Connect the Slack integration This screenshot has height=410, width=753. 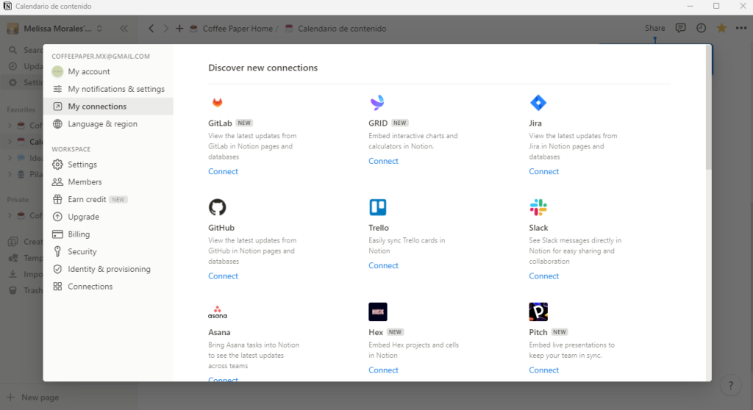tap(543, 276)
